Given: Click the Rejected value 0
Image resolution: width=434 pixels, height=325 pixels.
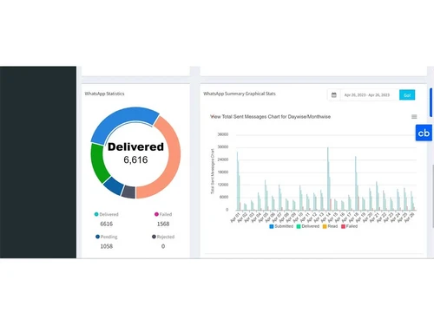Looking at the screenshot, I should 163,246.
